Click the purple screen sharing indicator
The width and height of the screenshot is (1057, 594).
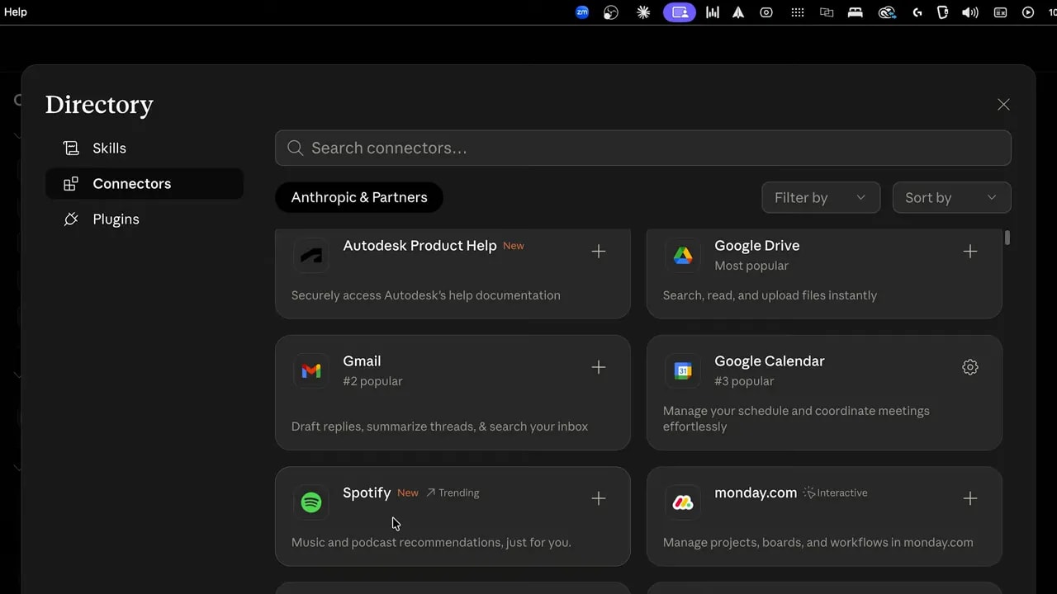680,12
